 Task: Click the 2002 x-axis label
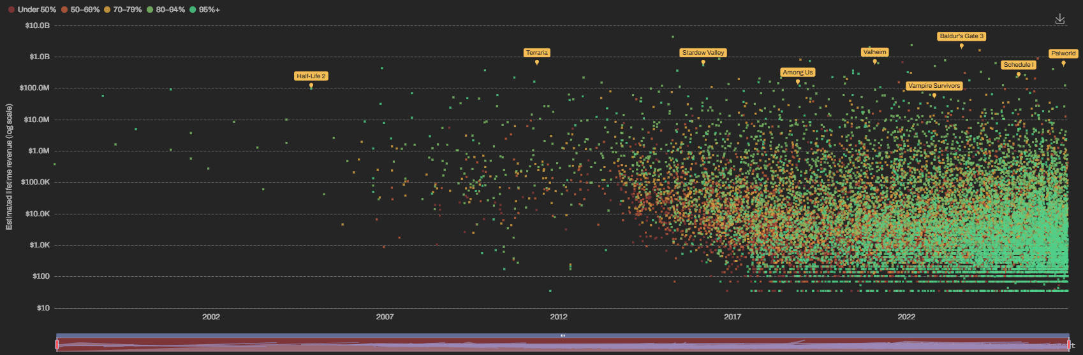tap(211, 317)
